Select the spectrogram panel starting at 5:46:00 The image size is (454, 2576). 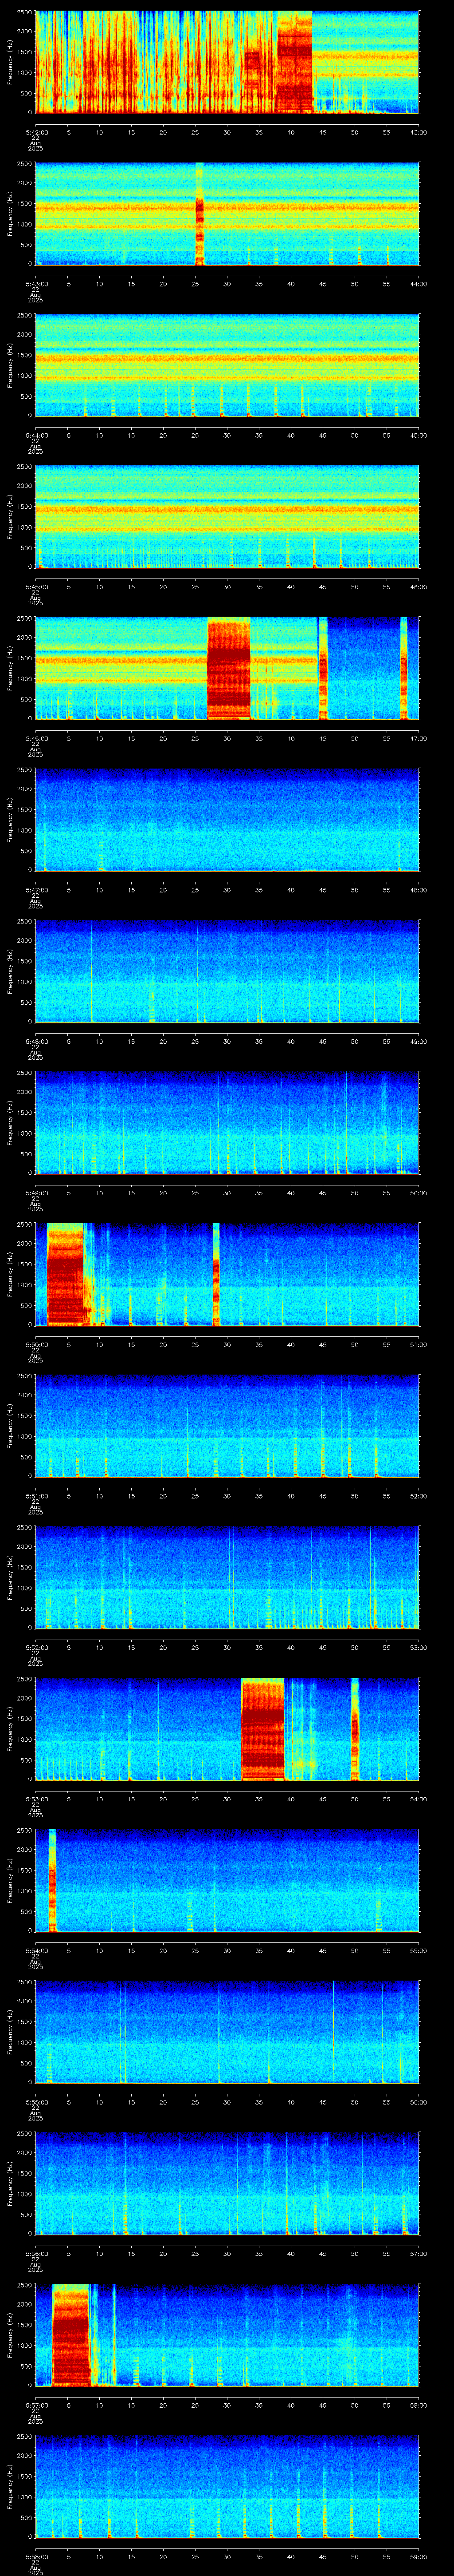227,668
